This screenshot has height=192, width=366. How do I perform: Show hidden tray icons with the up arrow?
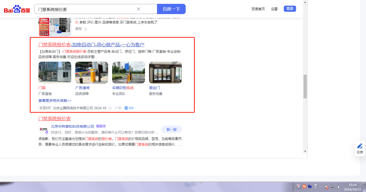(320, 187)
